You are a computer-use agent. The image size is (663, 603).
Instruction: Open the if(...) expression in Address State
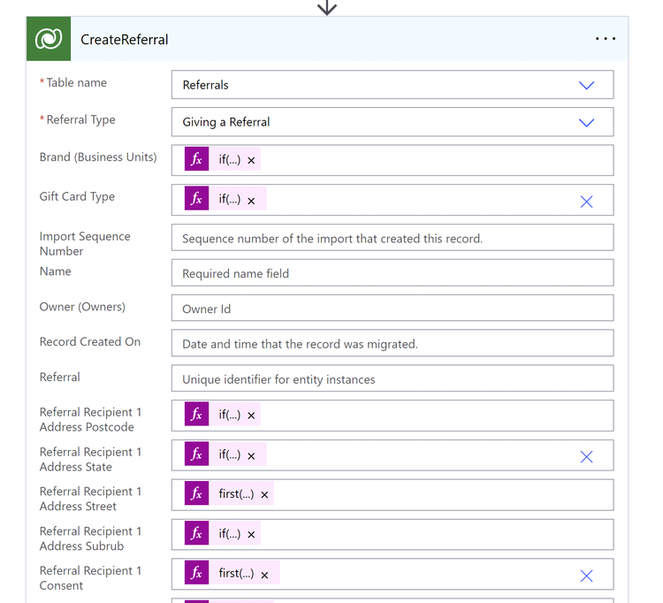click(229, 454)
